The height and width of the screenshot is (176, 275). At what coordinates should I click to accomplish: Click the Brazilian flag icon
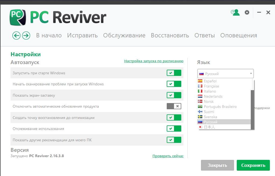200,106
